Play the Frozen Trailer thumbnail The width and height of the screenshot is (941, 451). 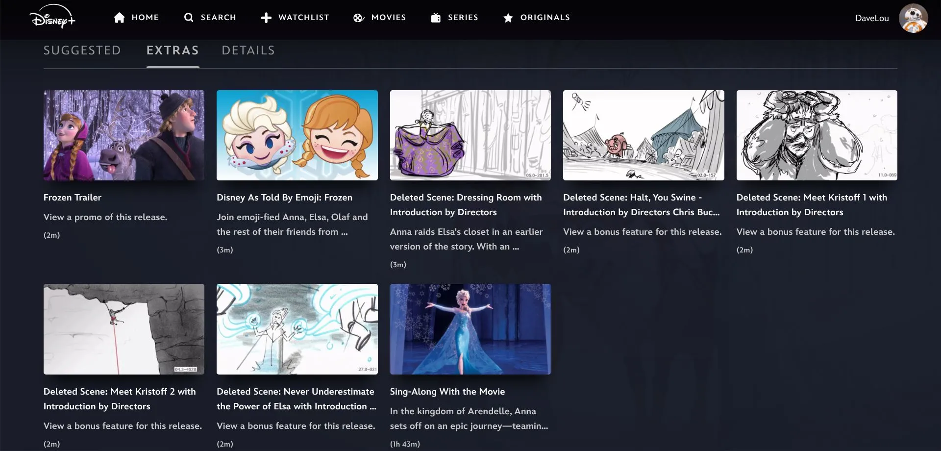124,135
